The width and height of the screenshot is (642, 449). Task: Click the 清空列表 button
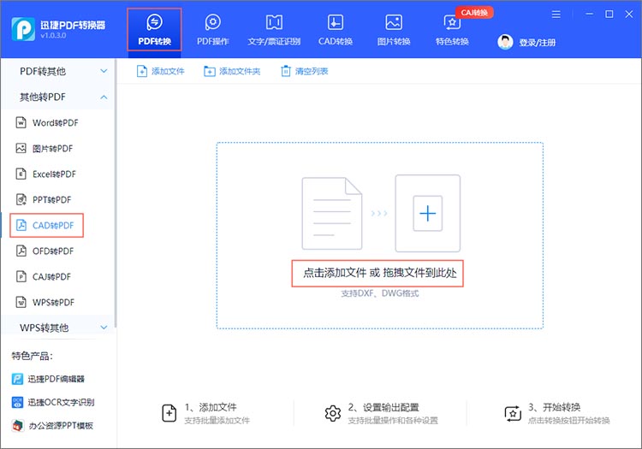point(305,71)
